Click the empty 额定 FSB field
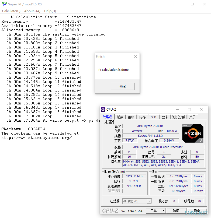211x218 pixels. [134, 191]
